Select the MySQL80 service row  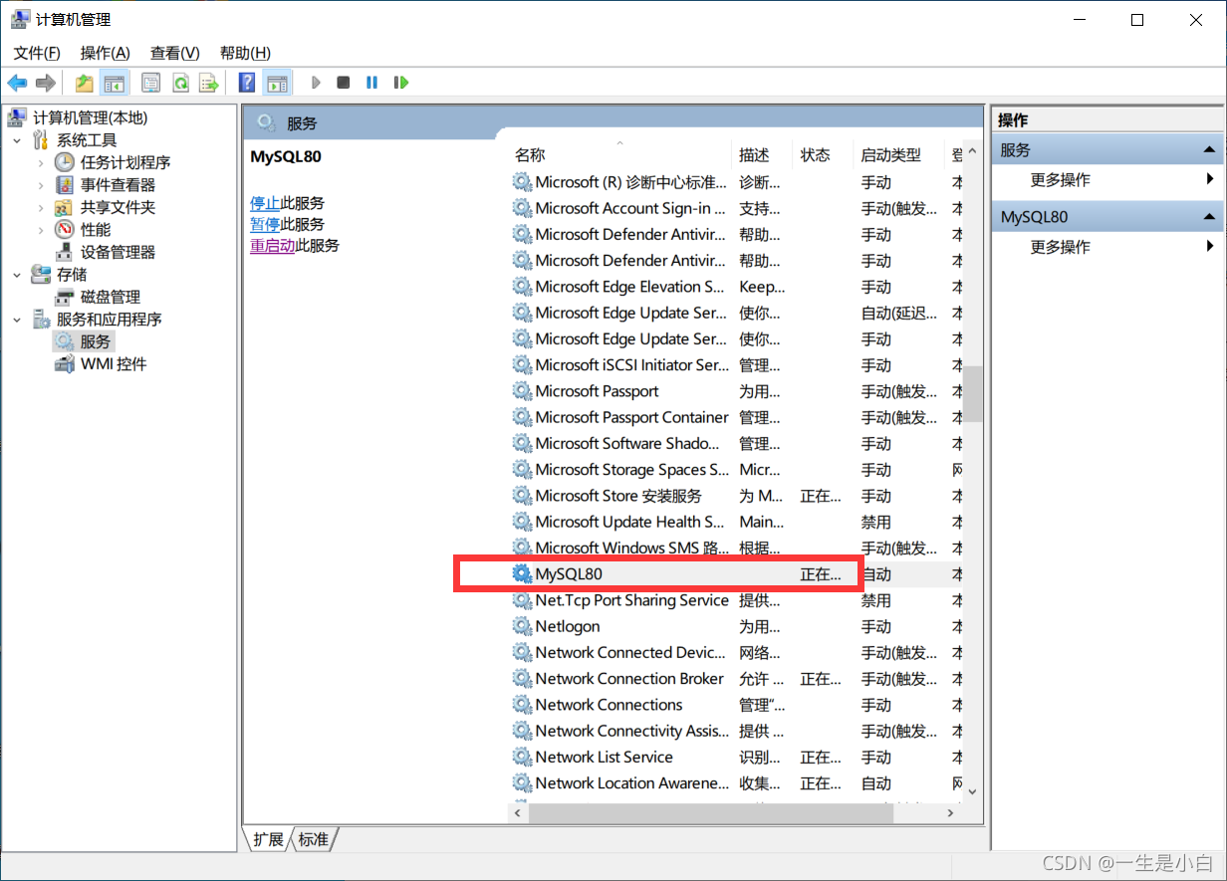coord(735,574)
